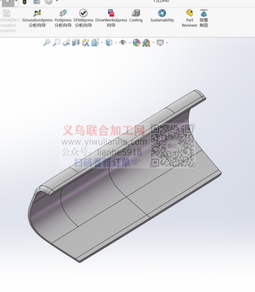Click the Zoom to Fit magnifier icon

pos(47,43)
